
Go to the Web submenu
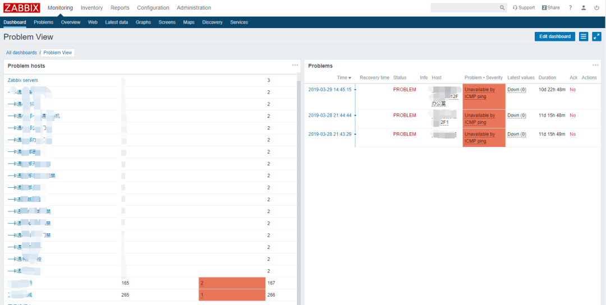93,22
